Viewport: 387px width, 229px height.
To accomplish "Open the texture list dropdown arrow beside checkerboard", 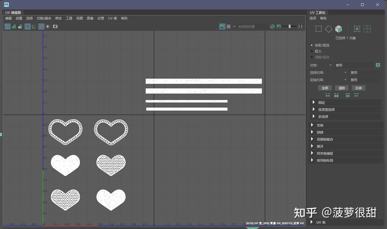I will click(234, 26).
